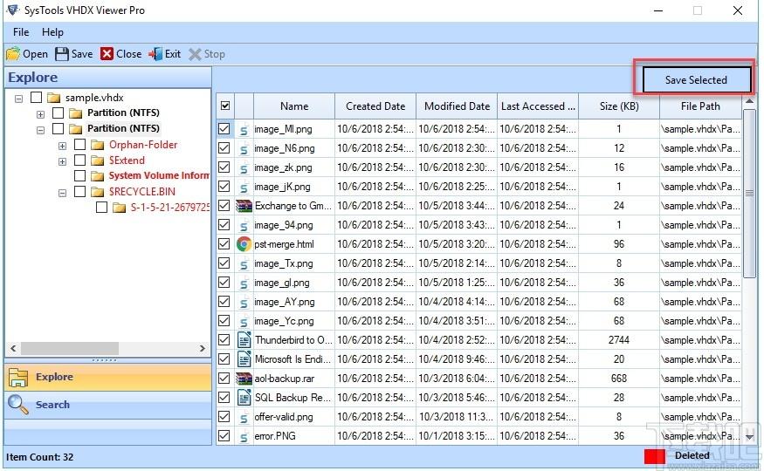
Task: Click the Save floppy disk icon
Action: (x=62, y=54)
